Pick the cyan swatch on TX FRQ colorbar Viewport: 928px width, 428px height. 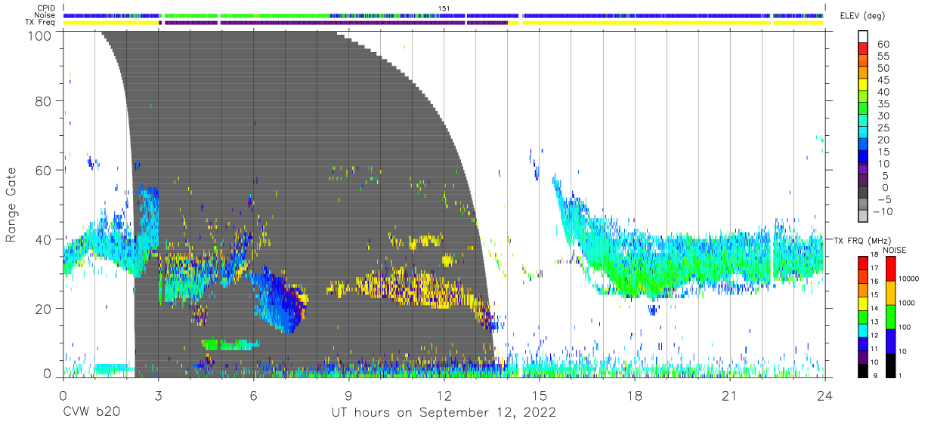tap(863, 331)
